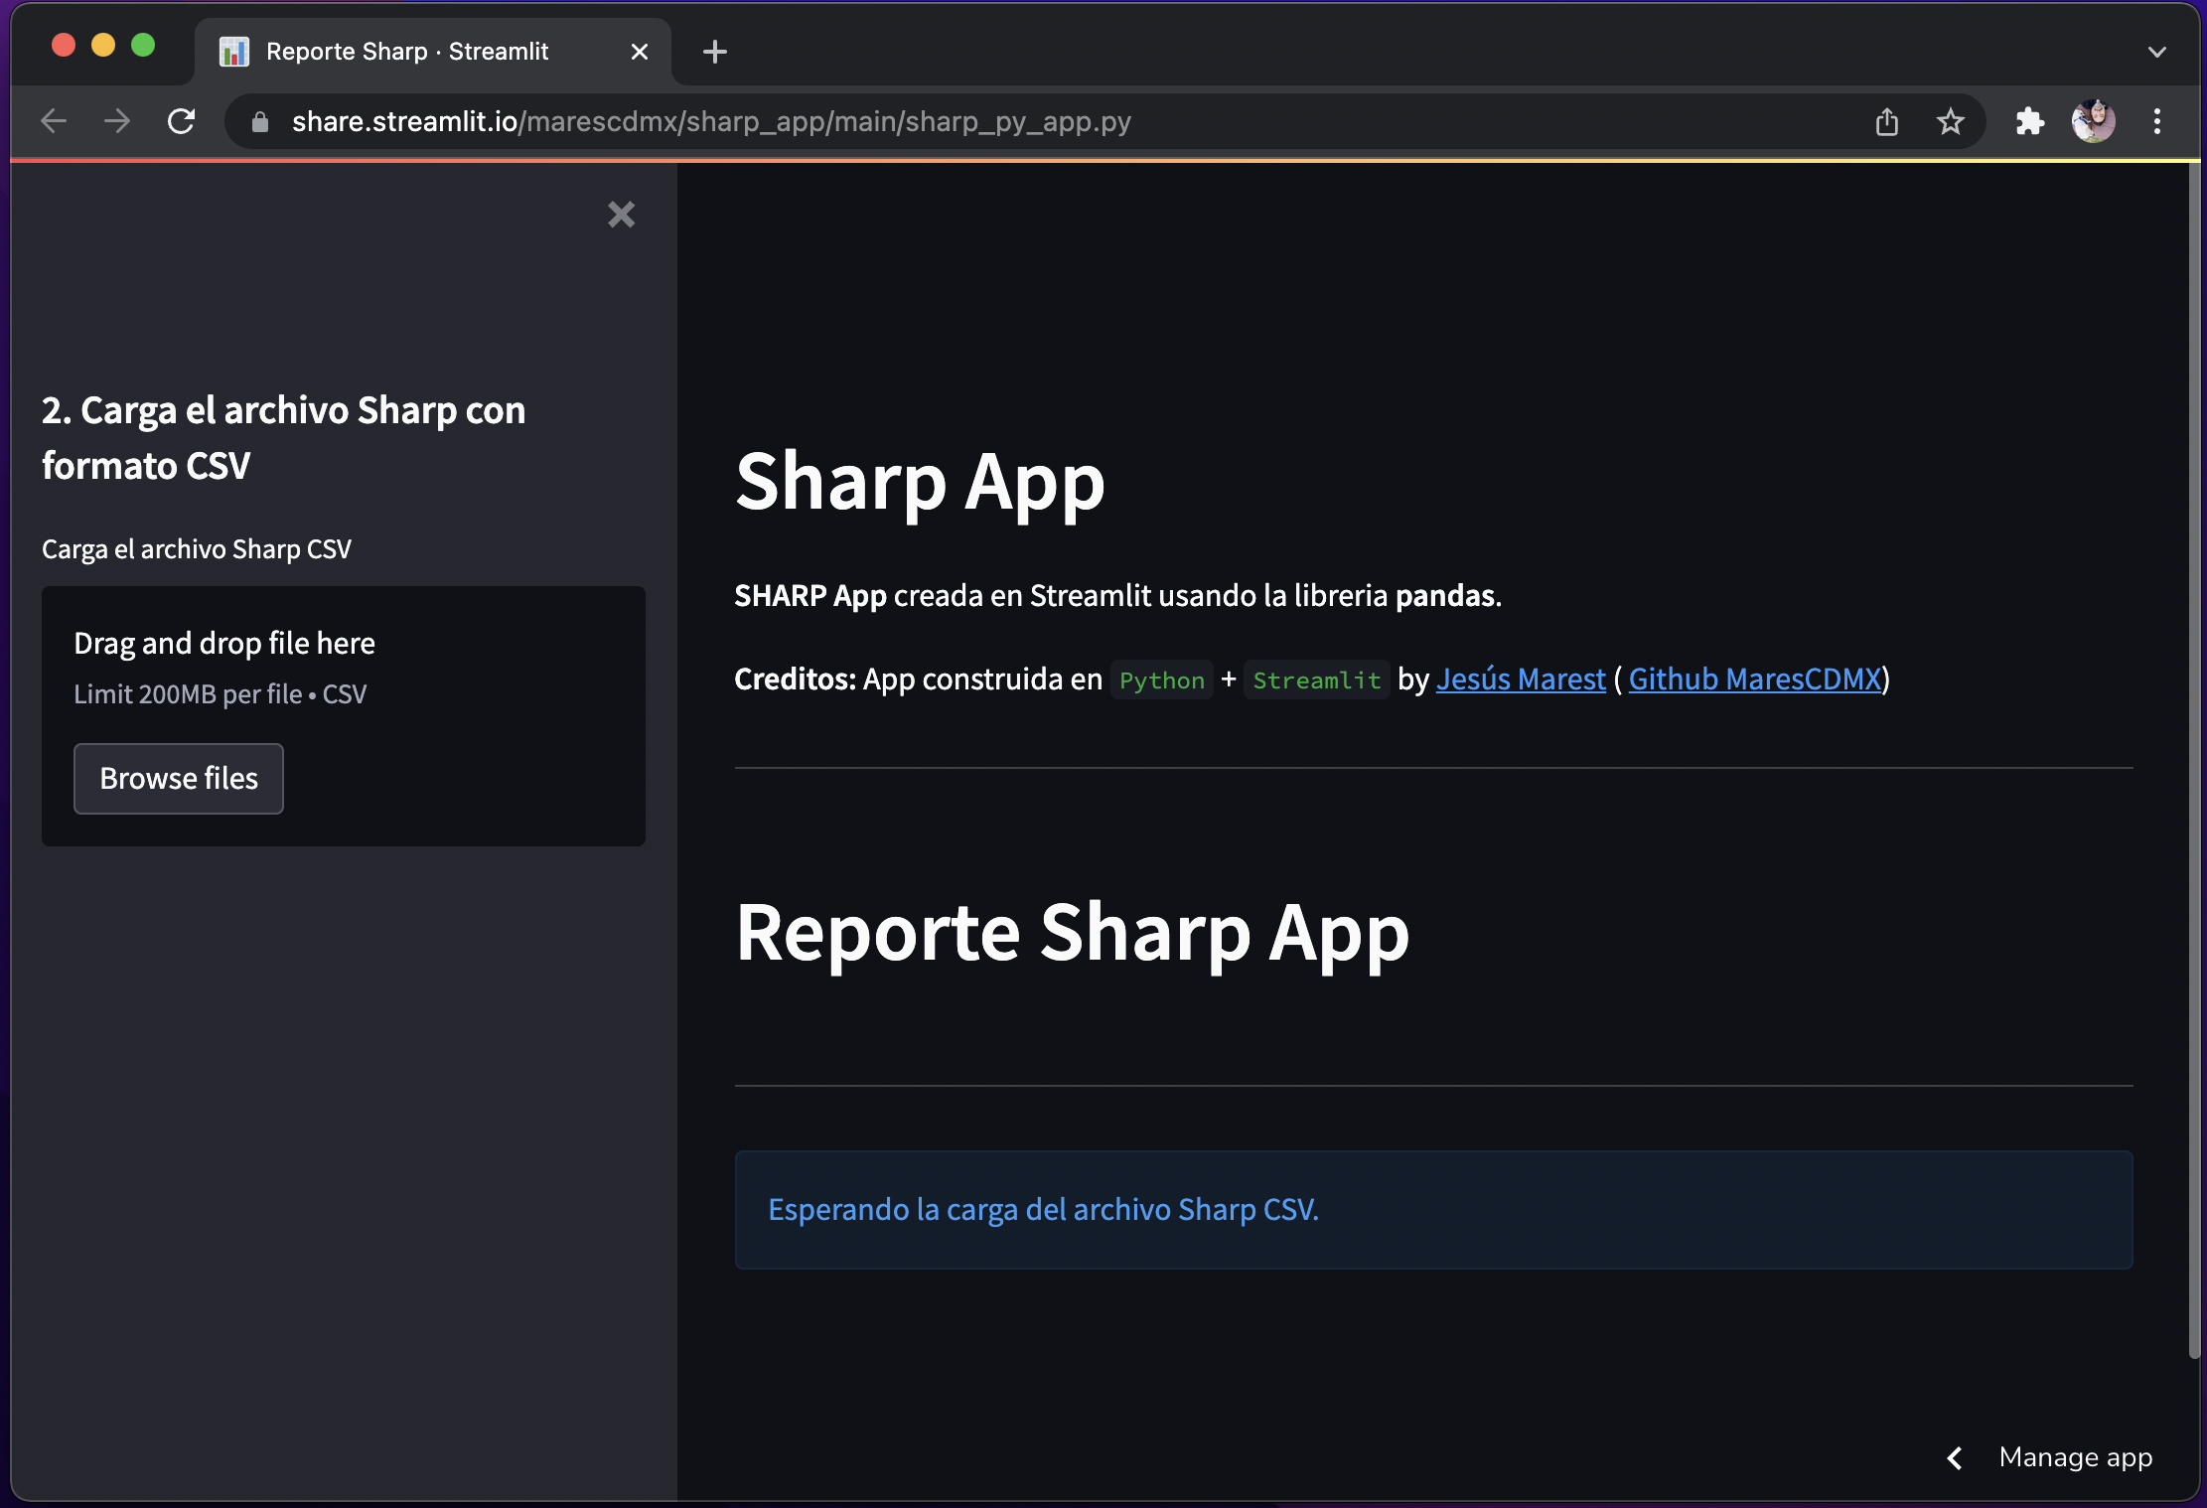Click the green 'Python' code tag
Image resolution: width=2207 pixels, height=1508 pixels.
click(x=1162, y=680)
